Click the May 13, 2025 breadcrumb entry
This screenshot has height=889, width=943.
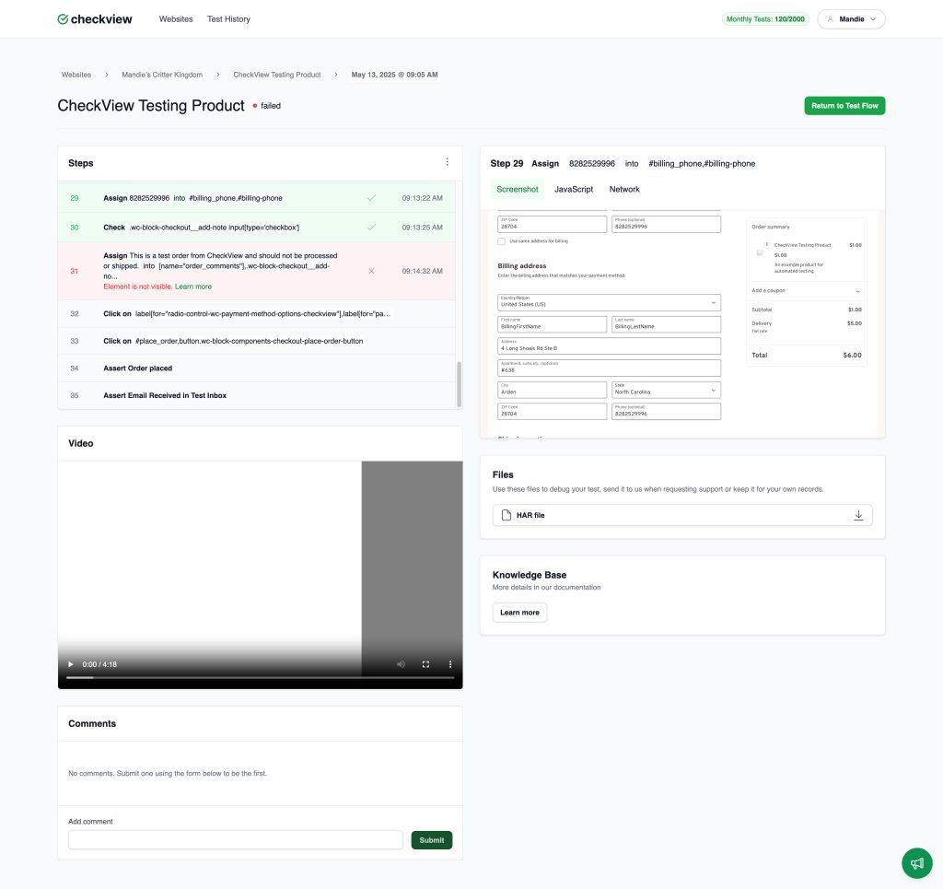click(x=394, y=75)
